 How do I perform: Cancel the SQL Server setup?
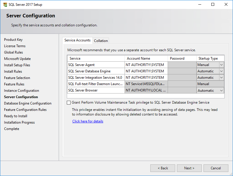pyautogui.click(x=216, y=168)
